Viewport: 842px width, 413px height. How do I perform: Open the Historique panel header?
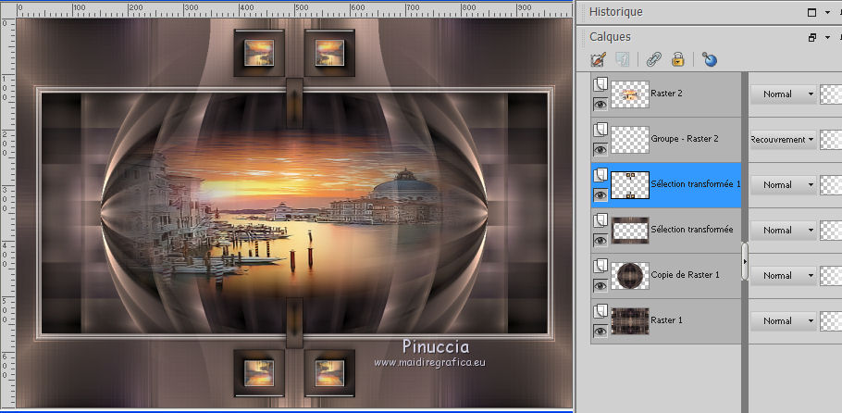(x=615, y=12)
